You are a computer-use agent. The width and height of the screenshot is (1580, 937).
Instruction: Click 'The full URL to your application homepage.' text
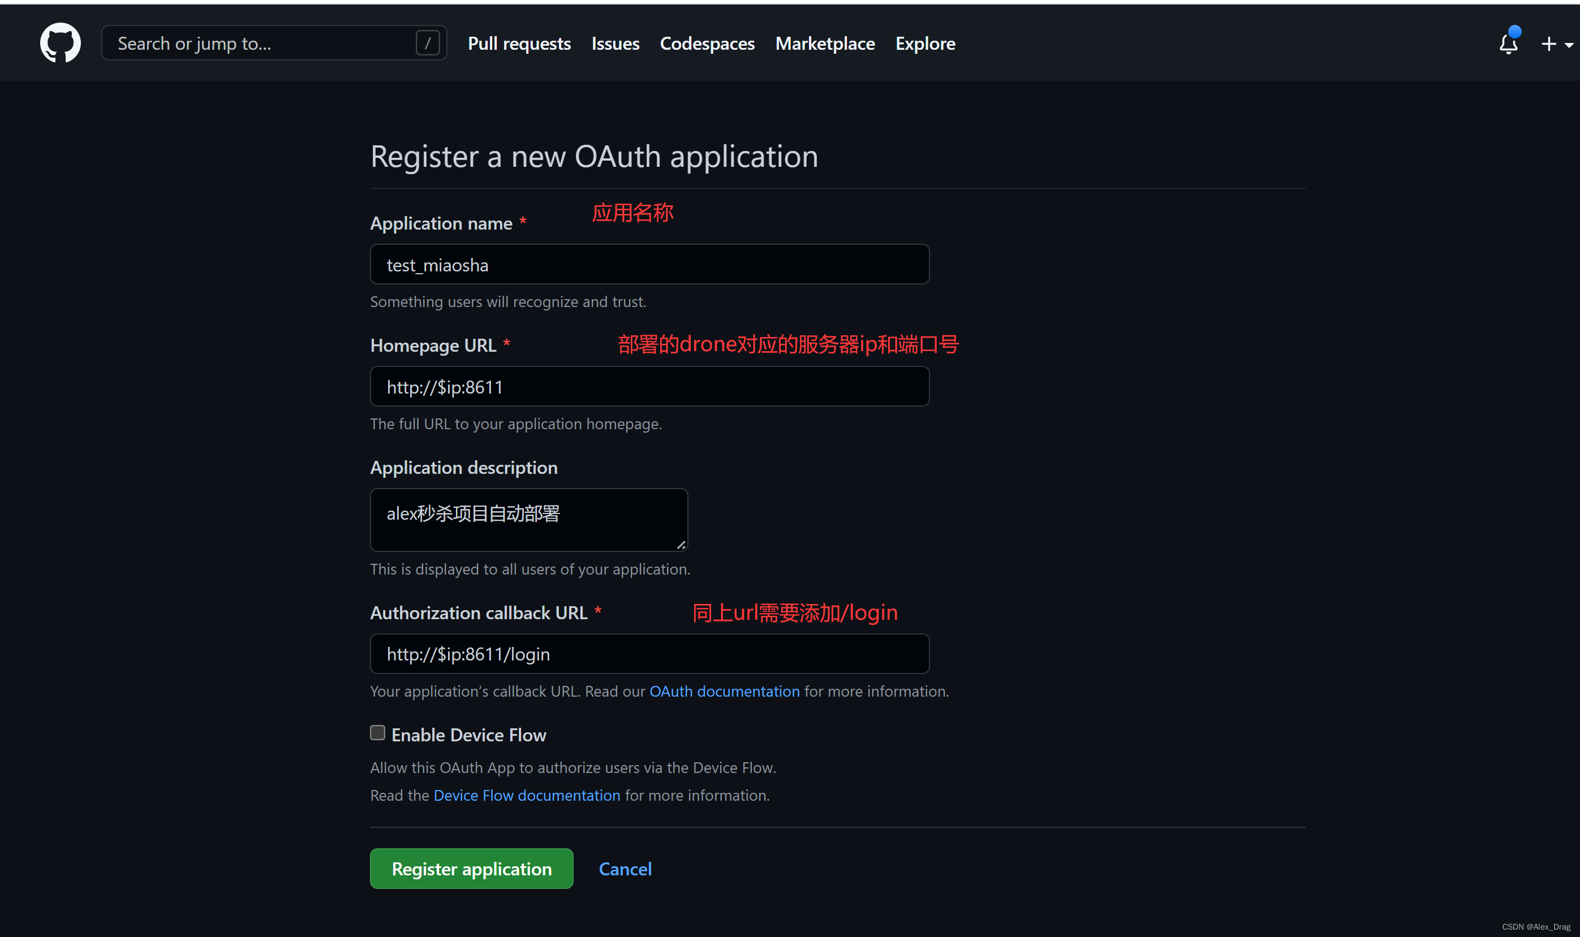(x=515, y=424)
